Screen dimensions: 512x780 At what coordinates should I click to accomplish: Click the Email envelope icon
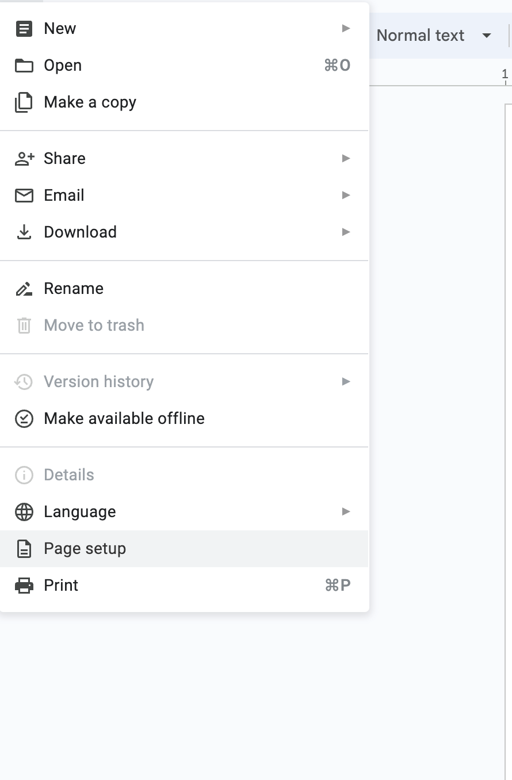pos(24,196)
